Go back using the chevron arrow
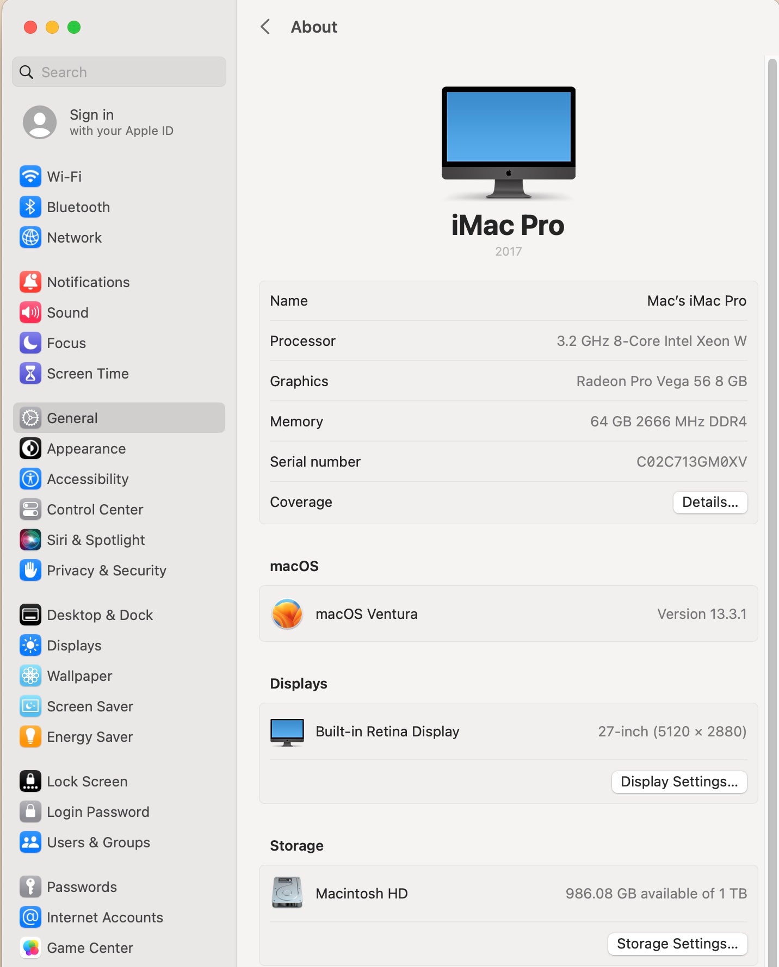 point(265,27)
